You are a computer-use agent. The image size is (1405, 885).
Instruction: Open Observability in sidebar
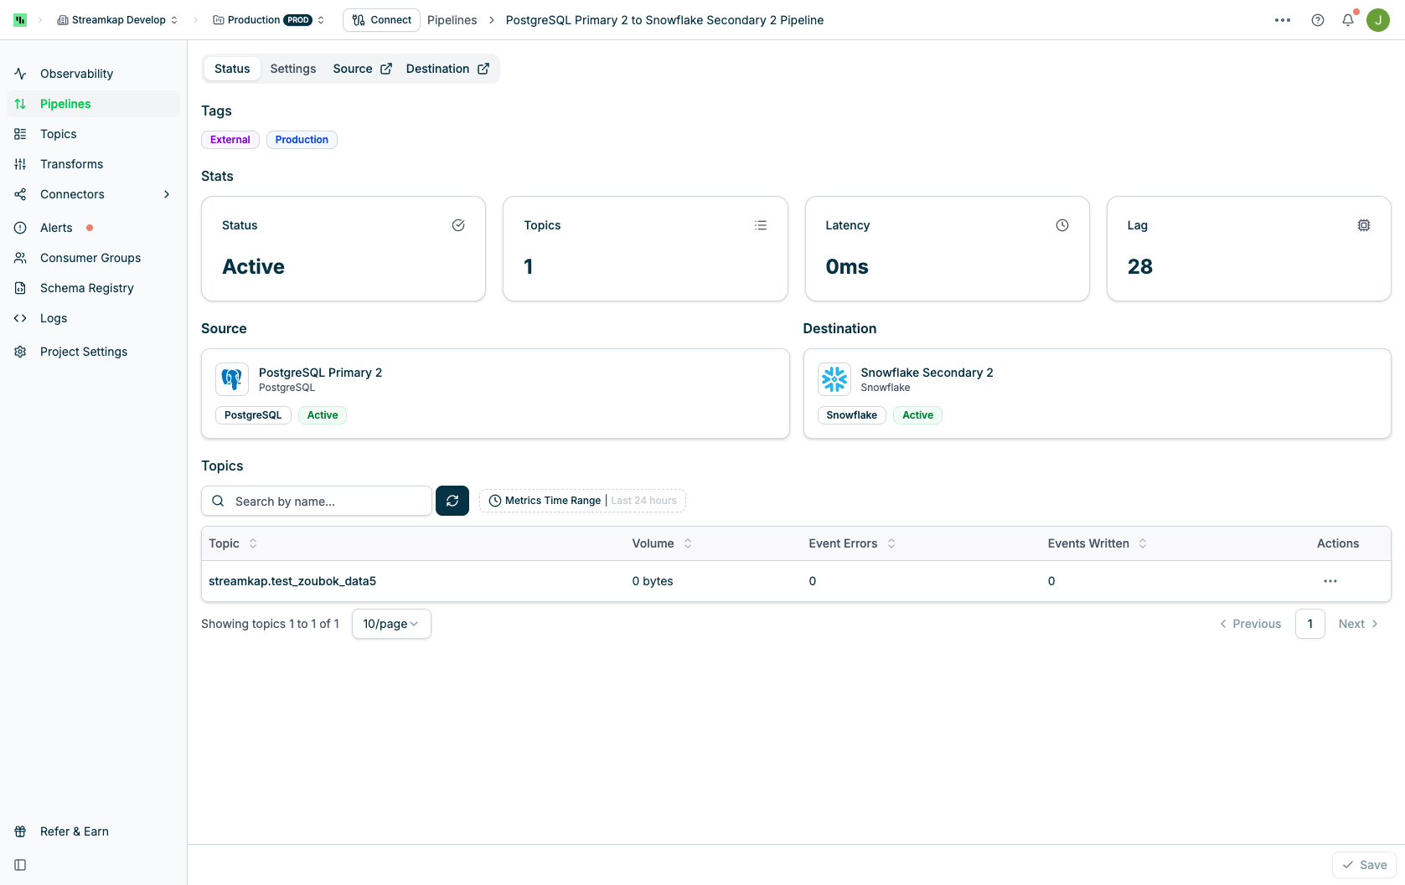point(93,74)
